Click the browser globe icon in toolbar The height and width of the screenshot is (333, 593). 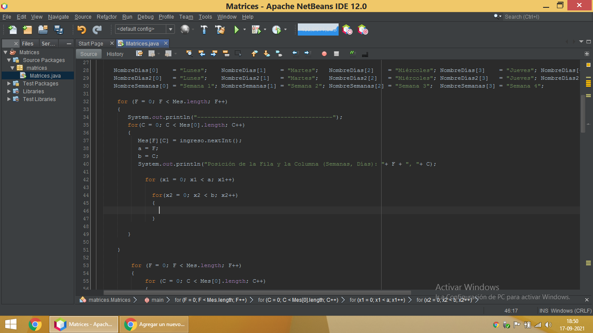click(x=185, y=29)
